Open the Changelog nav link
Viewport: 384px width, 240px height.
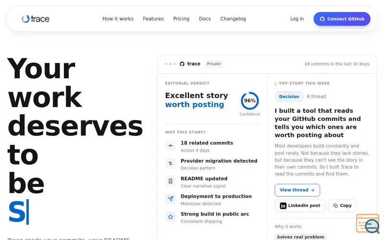coord(233,19)
